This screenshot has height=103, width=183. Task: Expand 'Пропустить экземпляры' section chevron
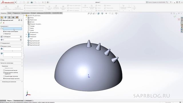point(22,63)
